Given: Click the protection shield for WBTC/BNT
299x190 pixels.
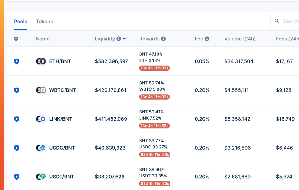Looking at the screenshot, I should [16, 90].
